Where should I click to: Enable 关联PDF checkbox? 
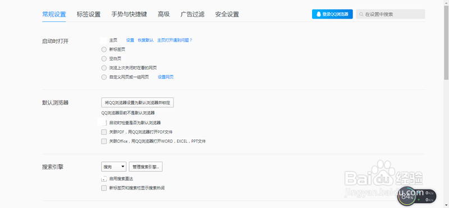(x=104, y=132)
